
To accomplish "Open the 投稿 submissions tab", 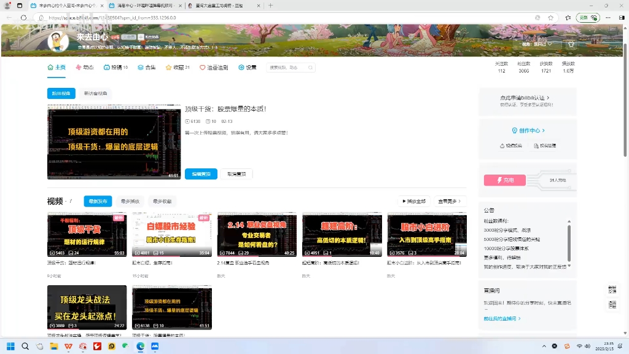I will tap(115, 68).
